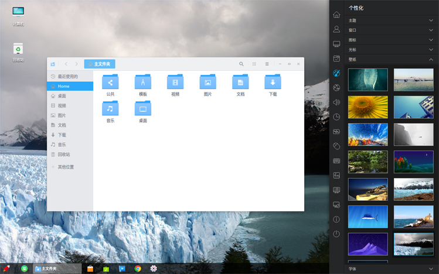The height and width of the screenshot is (274, 439).
Task: Expand the 窗口 window section
Action: (390, 30)
